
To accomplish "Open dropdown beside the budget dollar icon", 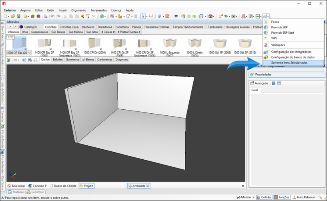I will [105, 16].
